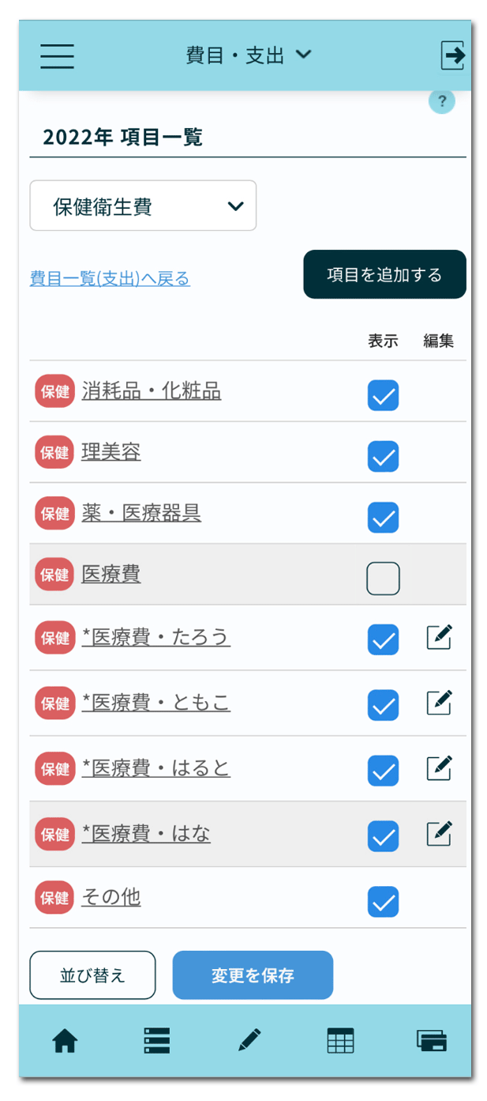Toggle display checkbox for その他
The width and height of the screenshot is (487, 1101).
coord(383,901)
